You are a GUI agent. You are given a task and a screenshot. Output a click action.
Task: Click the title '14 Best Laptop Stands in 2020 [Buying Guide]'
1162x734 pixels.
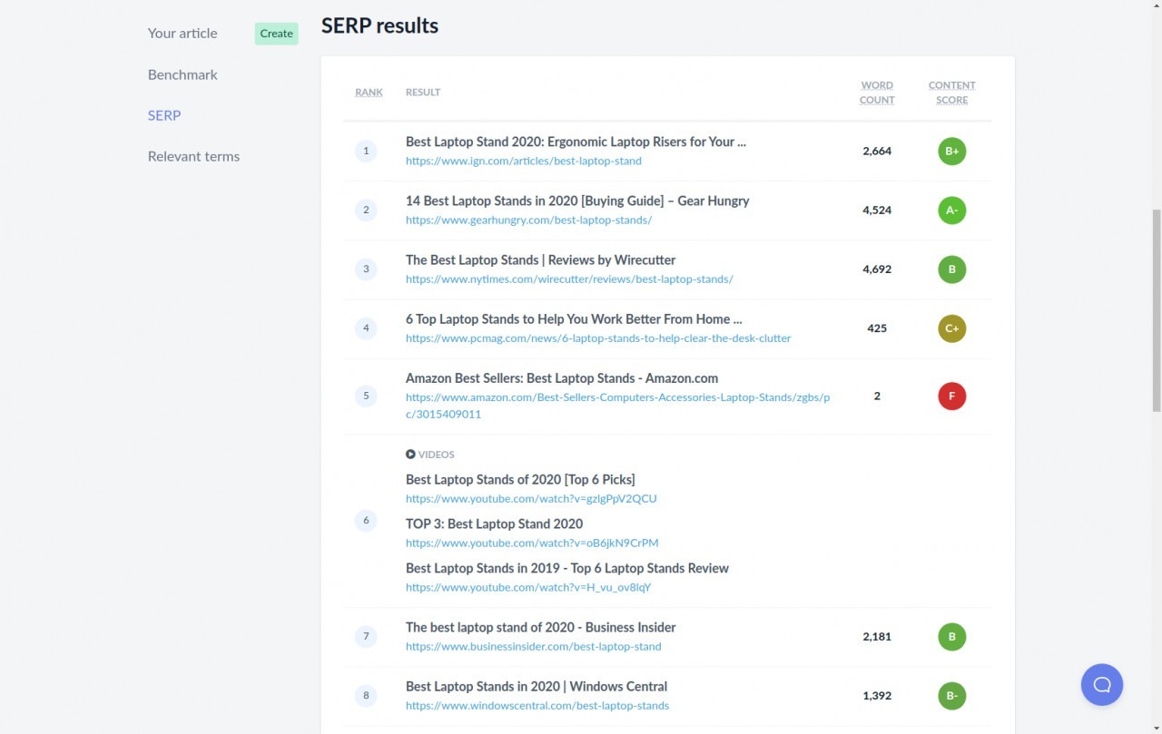coord(577,201)
